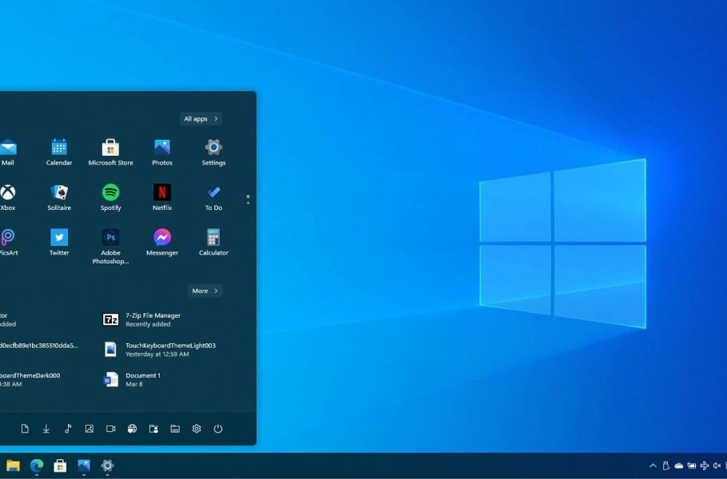727x479 pixels.
Task: Launch Microsoft Store from pinned apps grid
Action: (110, 152)
